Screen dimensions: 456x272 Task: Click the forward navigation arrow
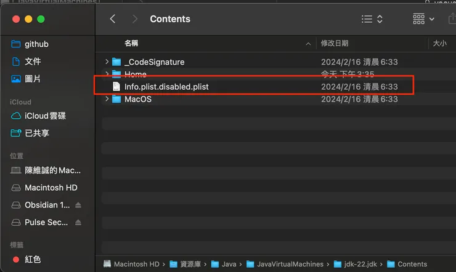pyautogui.click(x=135, y=19)
